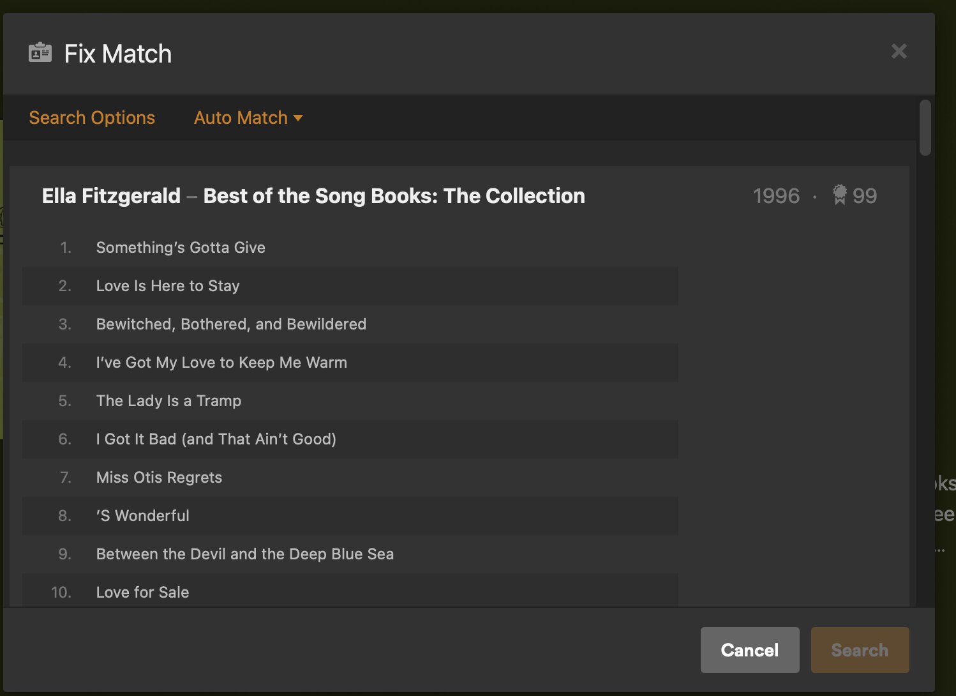Click the match score badge icon
956x696 pixels.
[840, 195]
